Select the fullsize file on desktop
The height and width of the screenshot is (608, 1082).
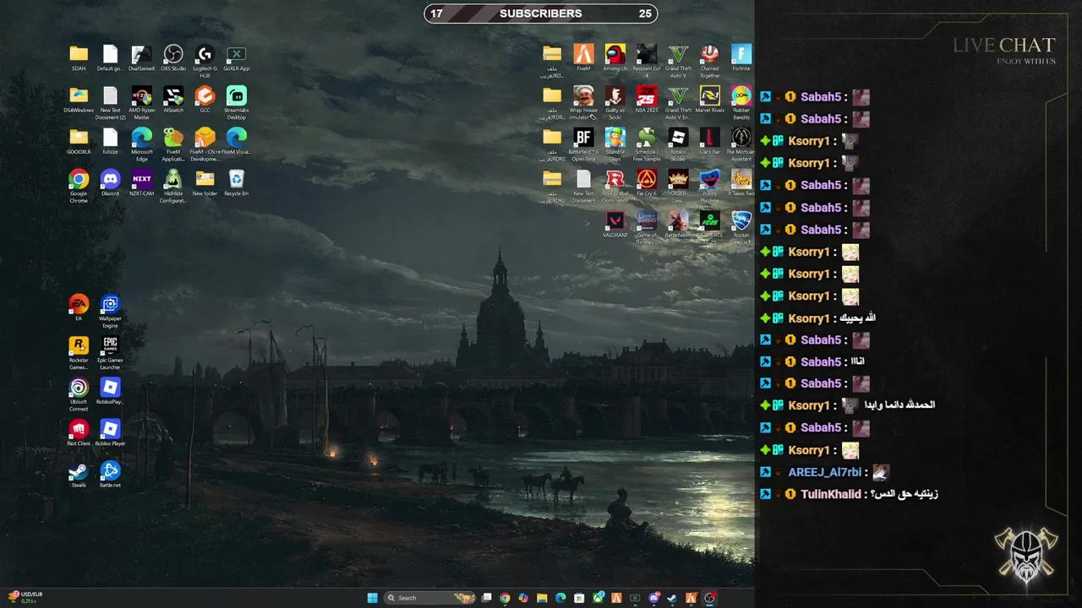(x=110, y=141)
